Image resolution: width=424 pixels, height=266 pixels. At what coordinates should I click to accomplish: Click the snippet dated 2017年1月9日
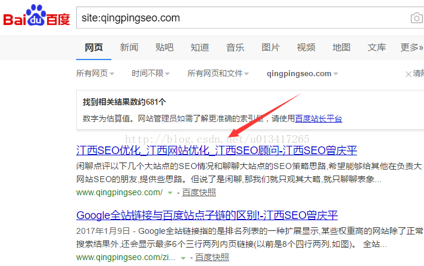click(x=250, y=237)
